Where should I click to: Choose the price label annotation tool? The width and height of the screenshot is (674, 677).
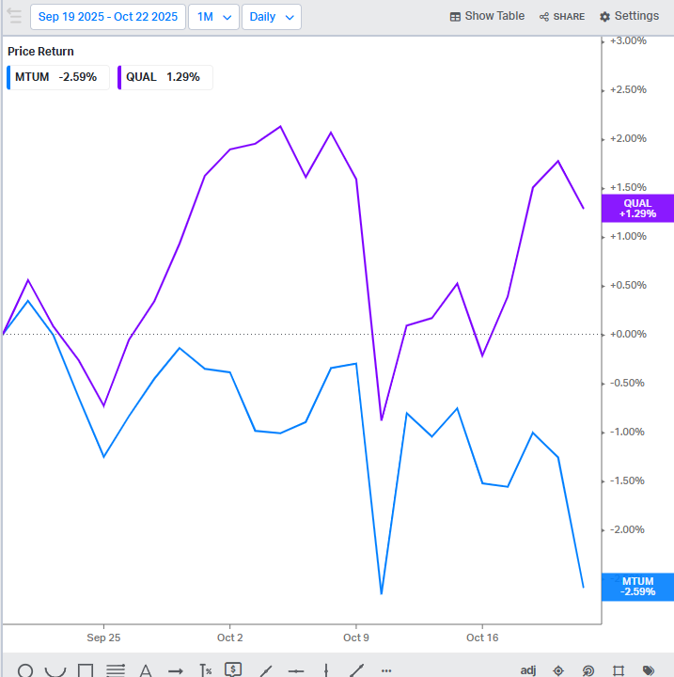(233, 670)
